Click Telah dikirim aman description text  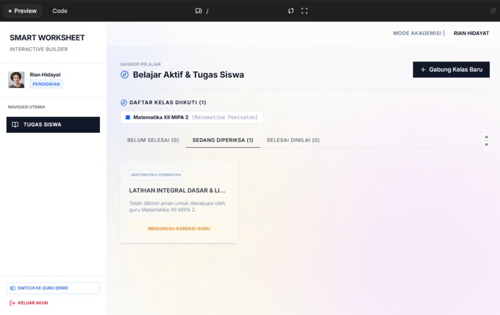[x=177, y=206]
